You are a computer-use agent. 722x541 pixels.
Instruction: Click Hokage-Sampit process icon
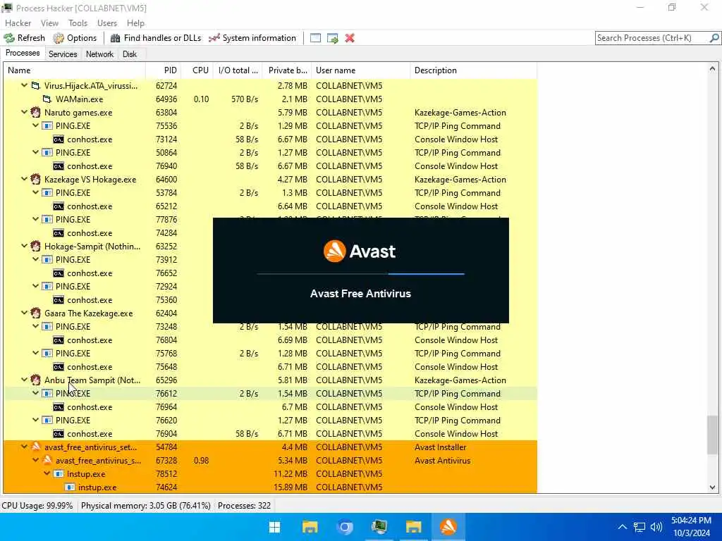(x=35, y=246)
